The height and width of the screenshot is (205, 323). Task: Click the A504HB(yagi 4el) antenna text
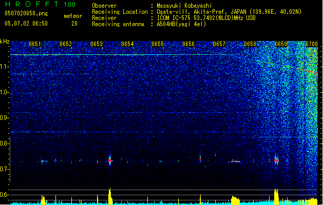[x=181, y=24]
